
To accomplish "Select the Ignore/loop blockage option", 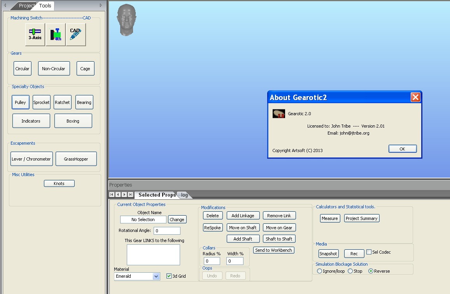I will pos(320,271).
